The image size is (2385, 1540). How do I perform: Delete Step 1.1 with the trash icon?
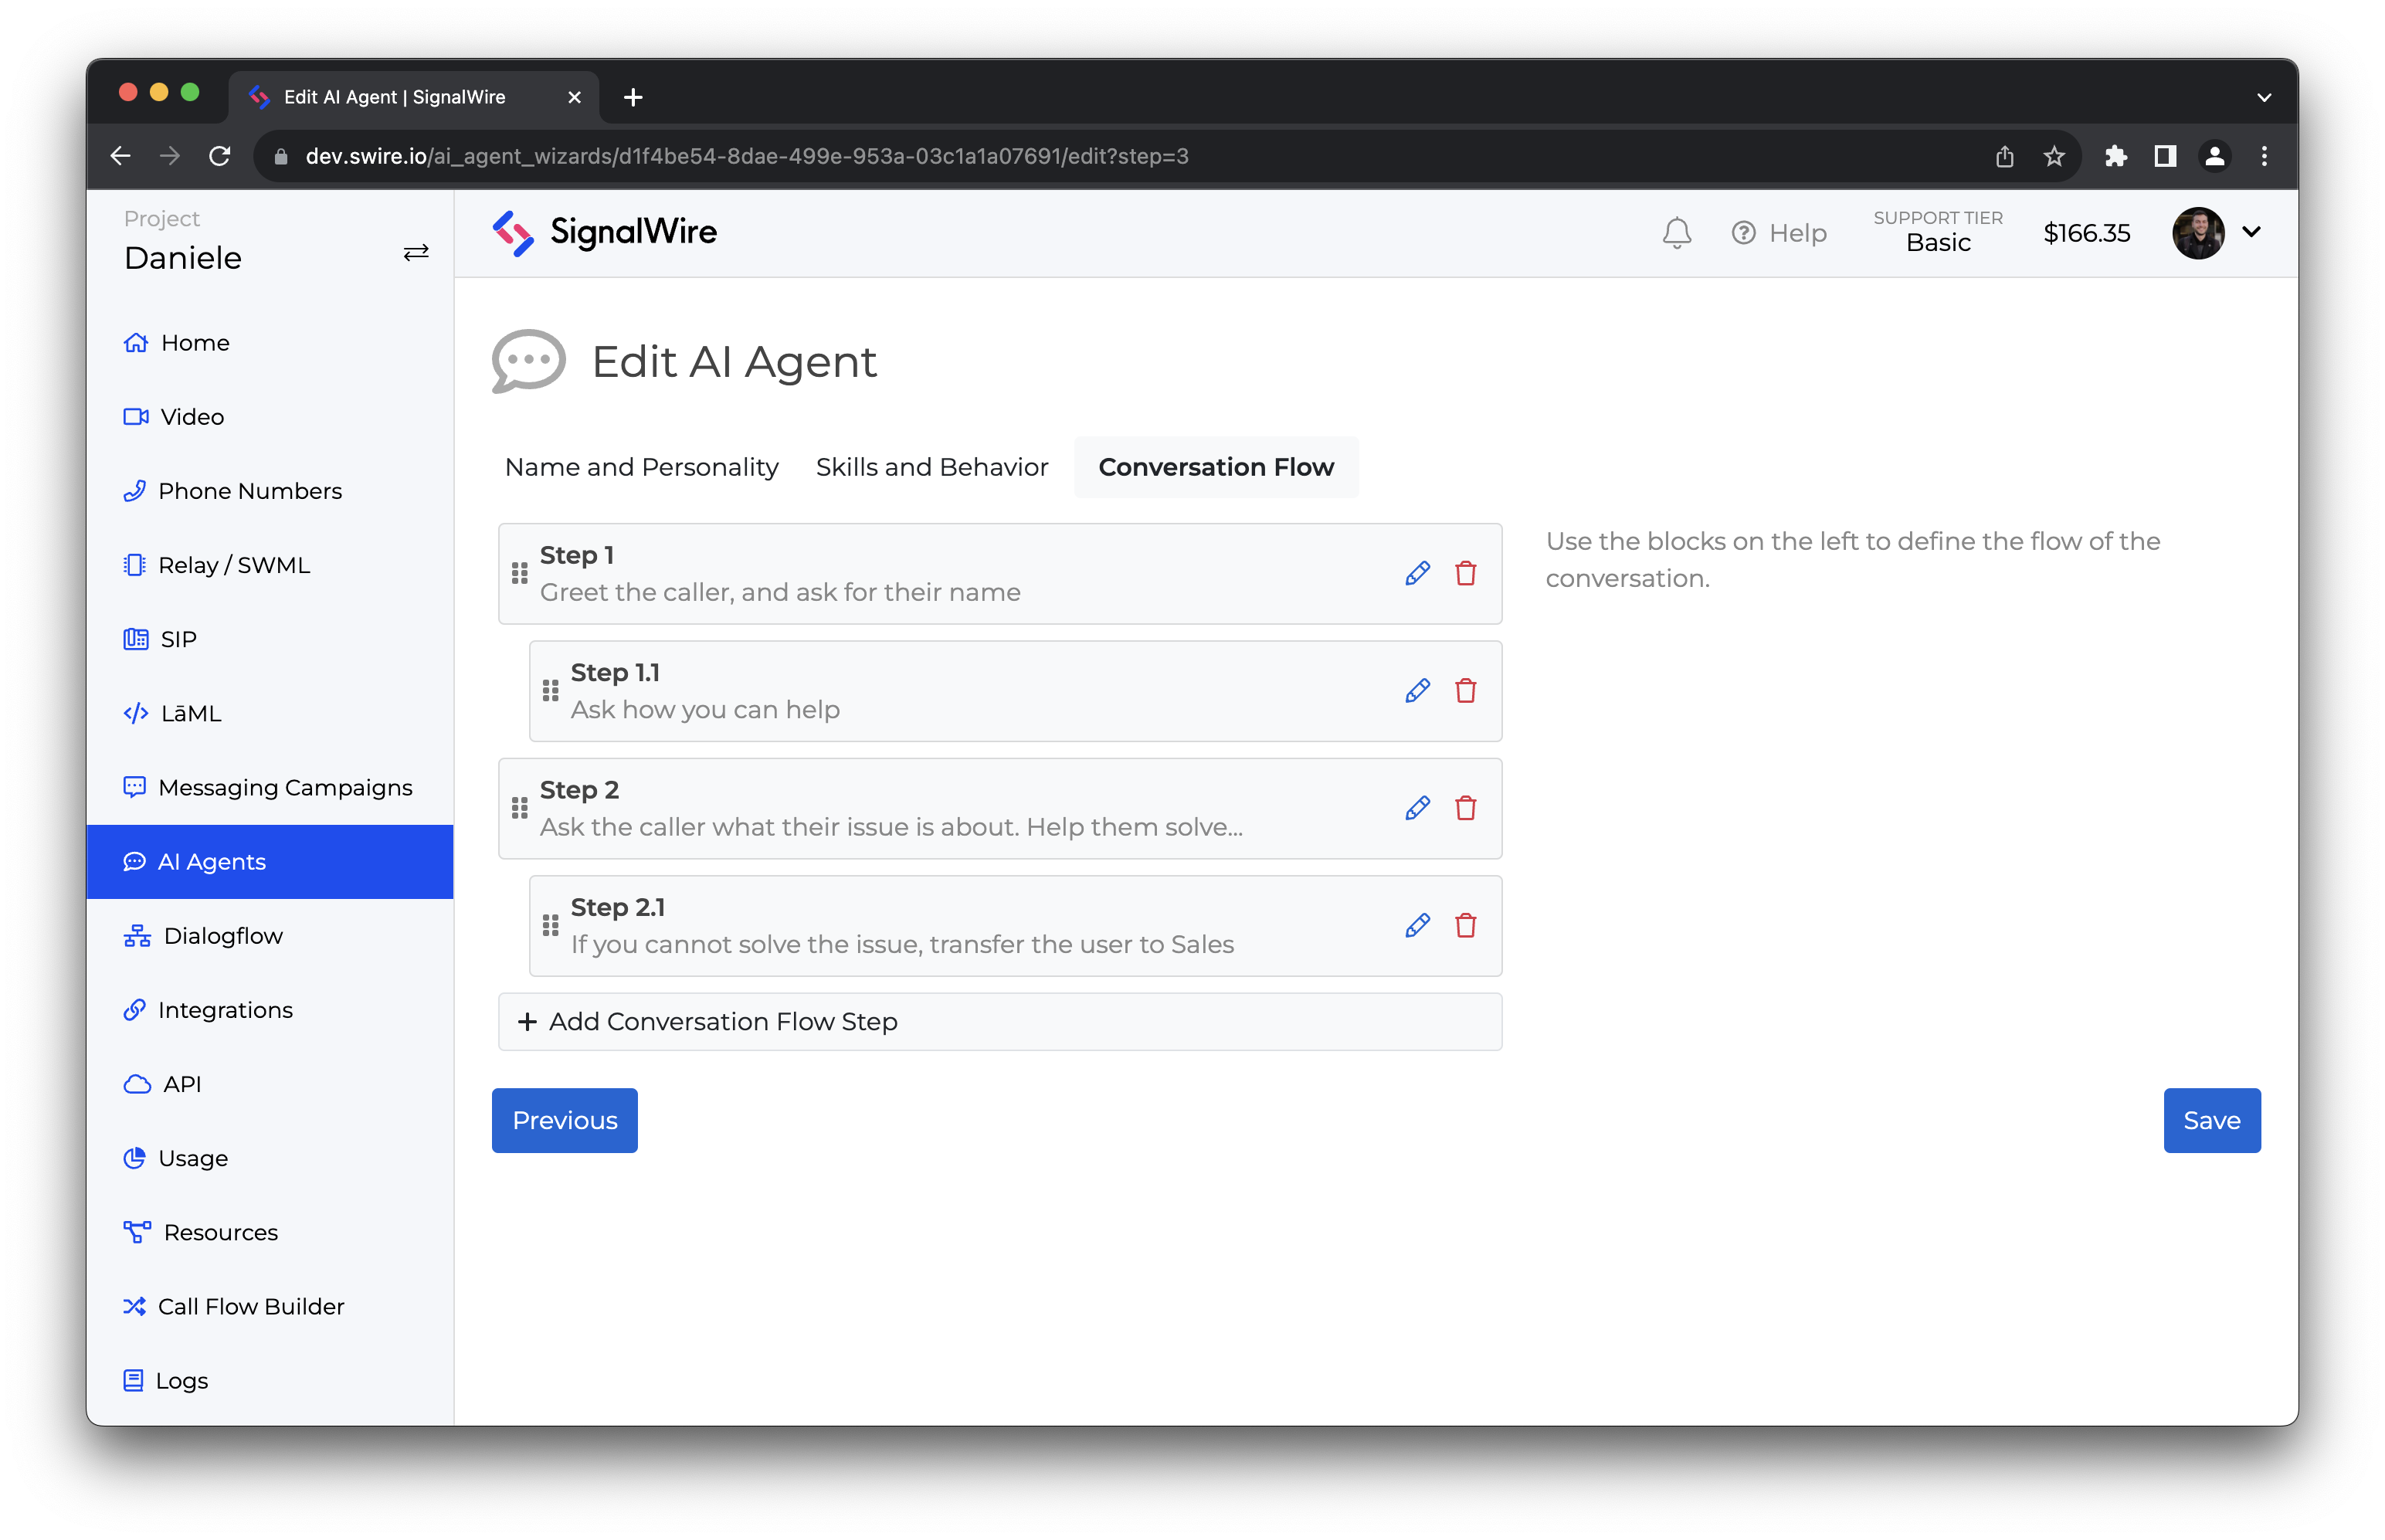click(1465, 690)
